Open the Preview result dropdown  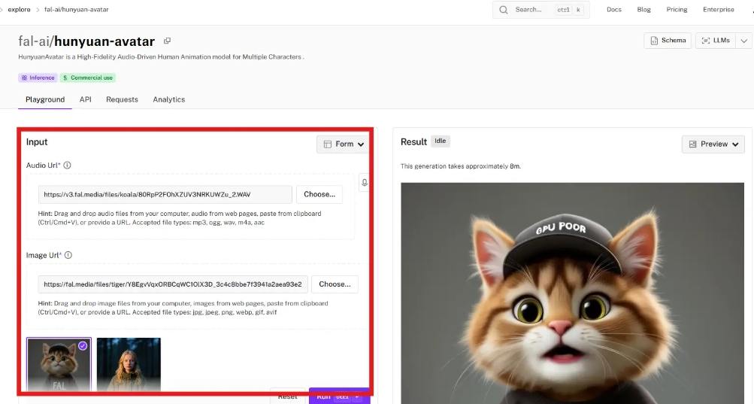point(713,144)
